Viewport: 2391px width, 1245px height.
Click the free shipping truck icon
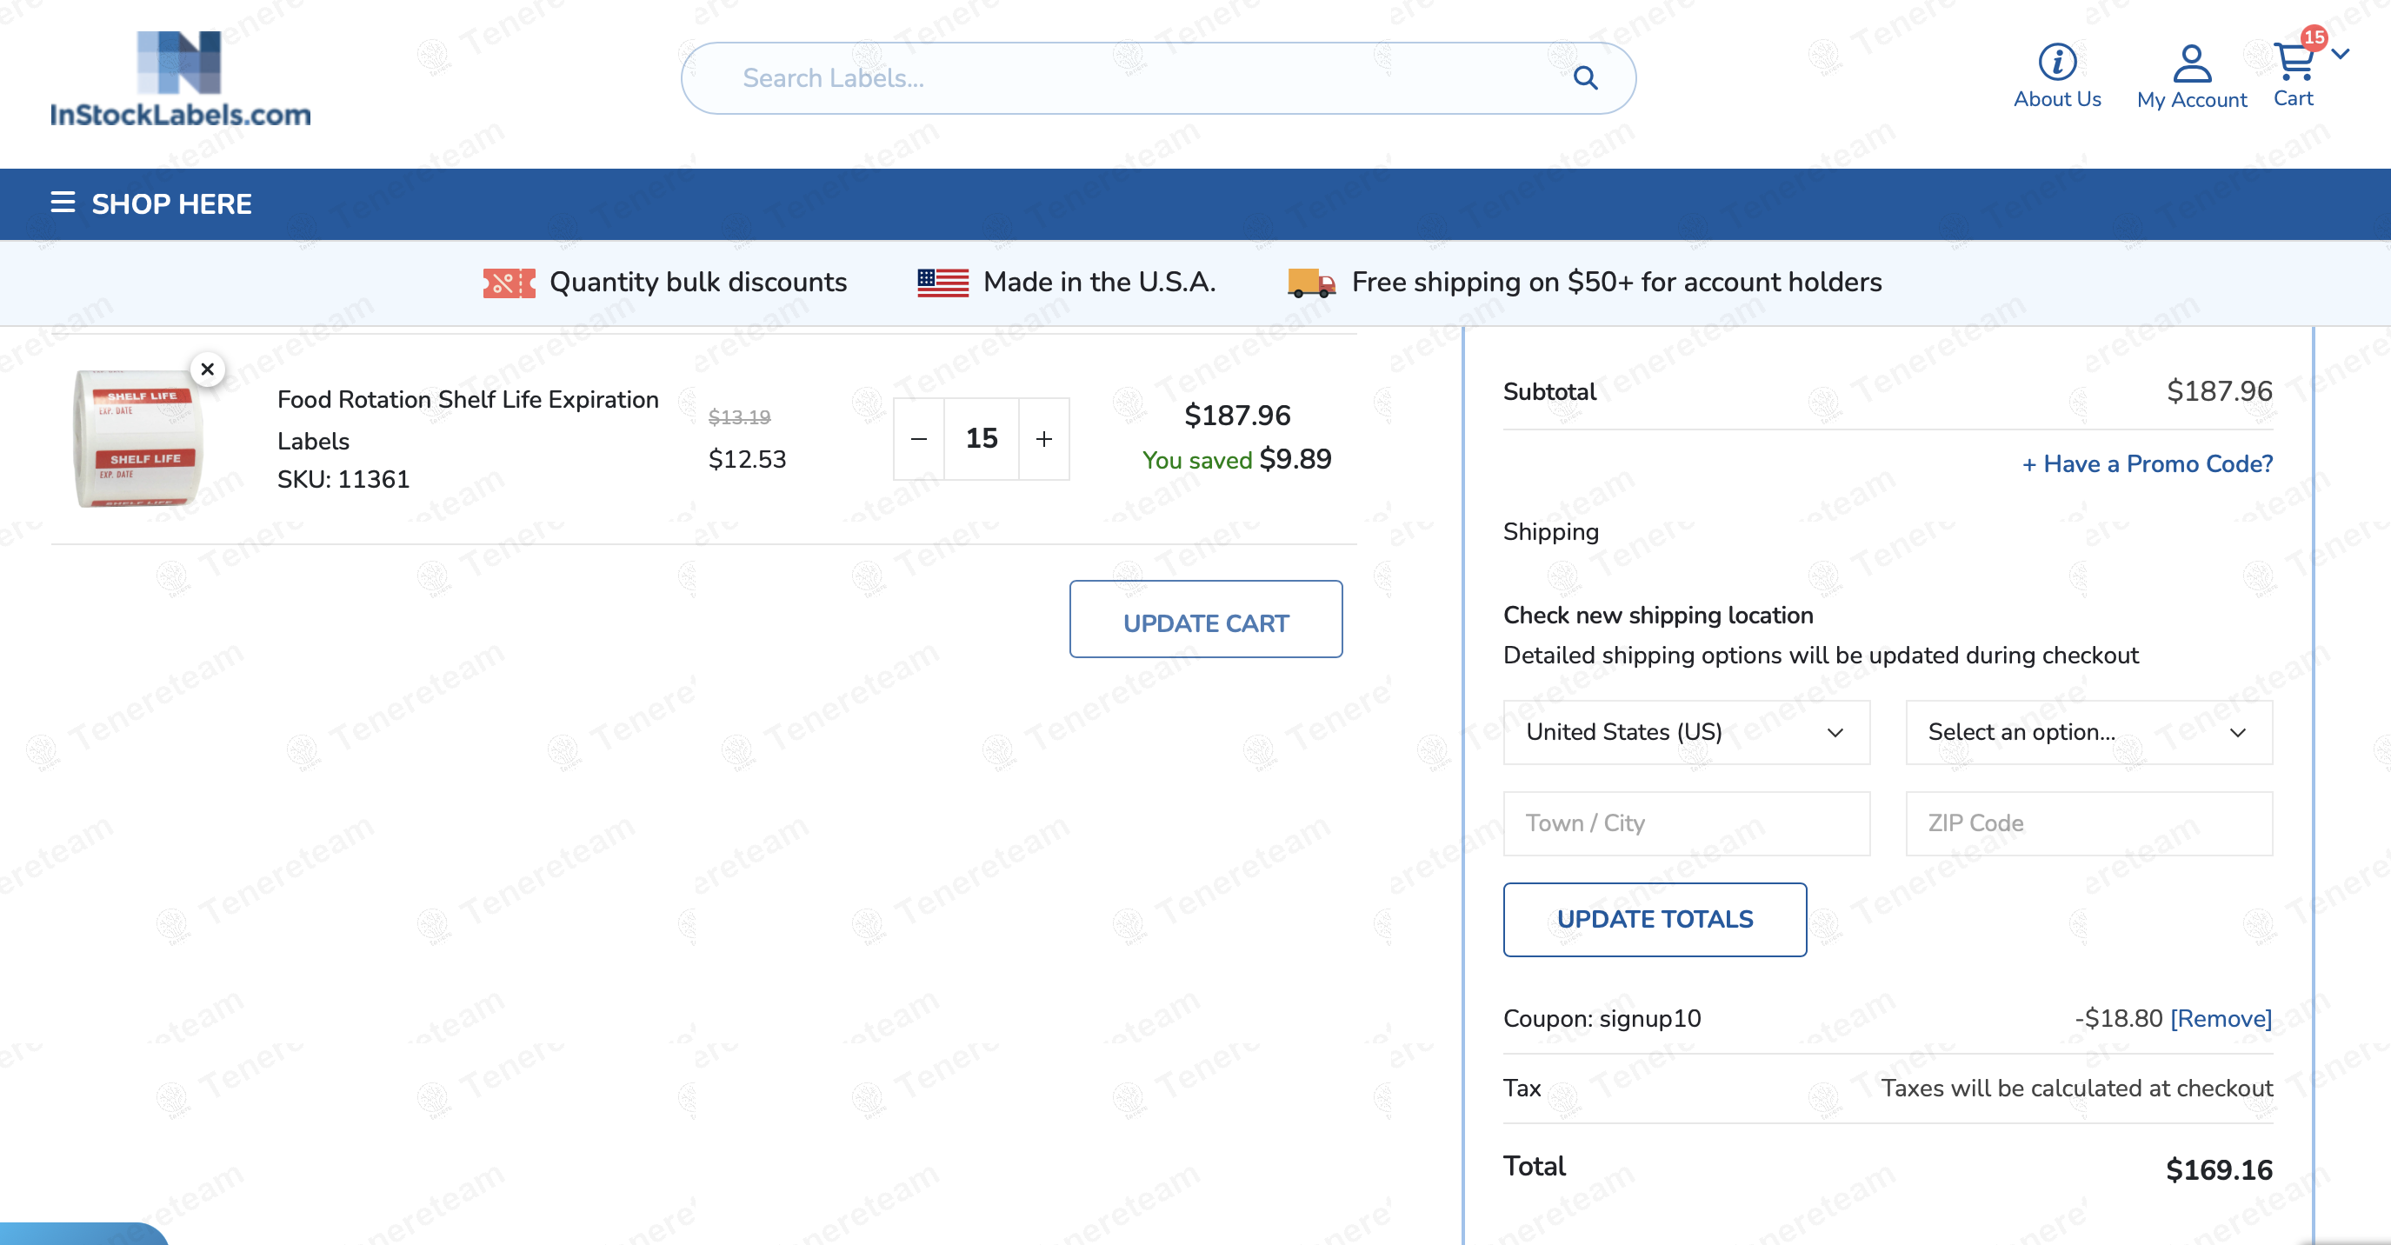tap(1311, 283)
